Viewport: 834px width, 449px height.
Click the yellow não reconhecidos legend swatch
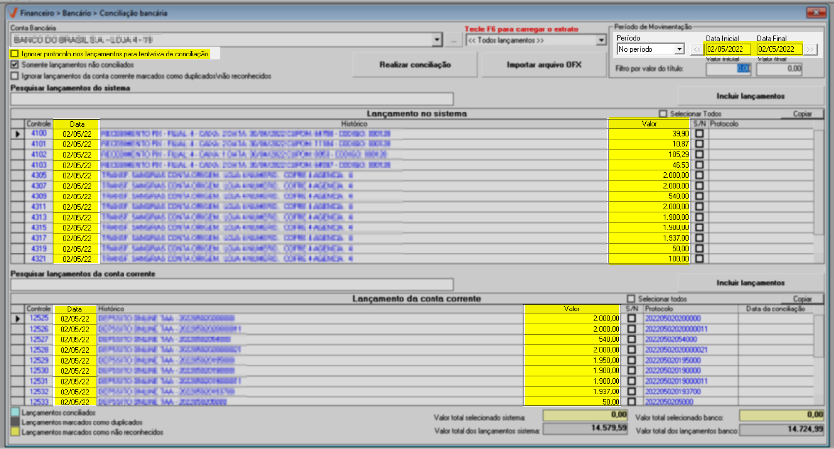pos(15,432)
